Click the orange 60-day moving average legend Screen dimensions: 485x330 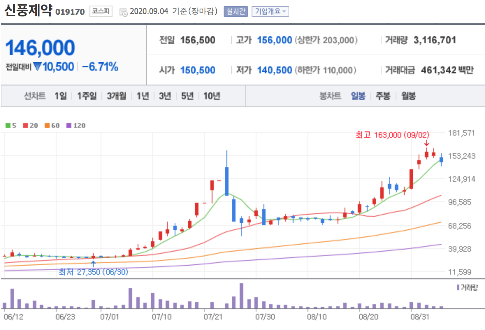(52, 125)
